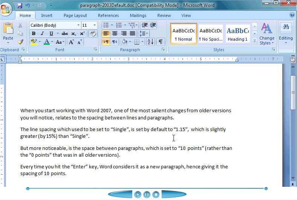Sort text with A-Z icon
The width and height of the screenshot is (297, 200).
(x=151, y=42)
